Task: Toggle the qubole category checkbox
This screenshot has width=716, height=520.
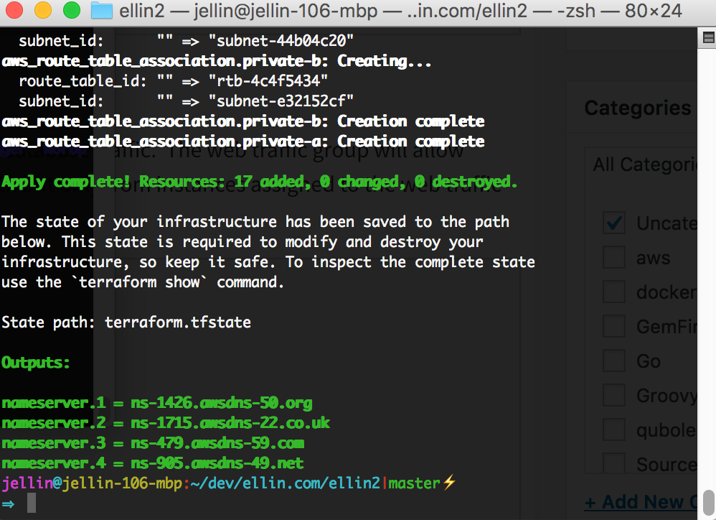Action: [x=613, y=430]
